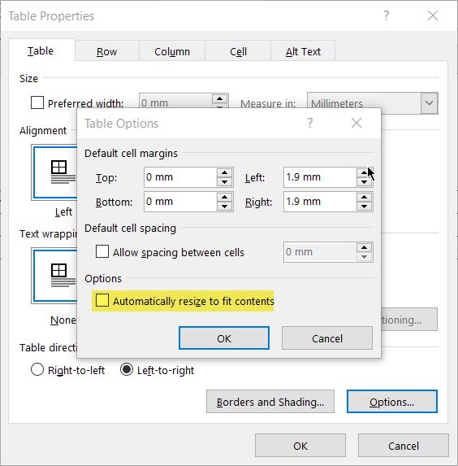Decrease Top cell margin value
The height and width of the screenshot is (466, 458).
coord(224,182)
